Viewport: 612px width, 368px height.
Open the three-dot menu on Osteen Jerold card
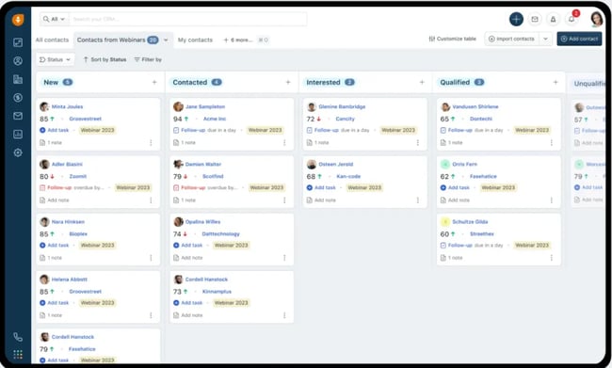(x=418, y=200)
